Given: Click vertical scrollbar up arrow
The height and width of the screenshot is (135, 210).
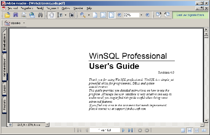Looking at the screenshot, I should (206, 34).
